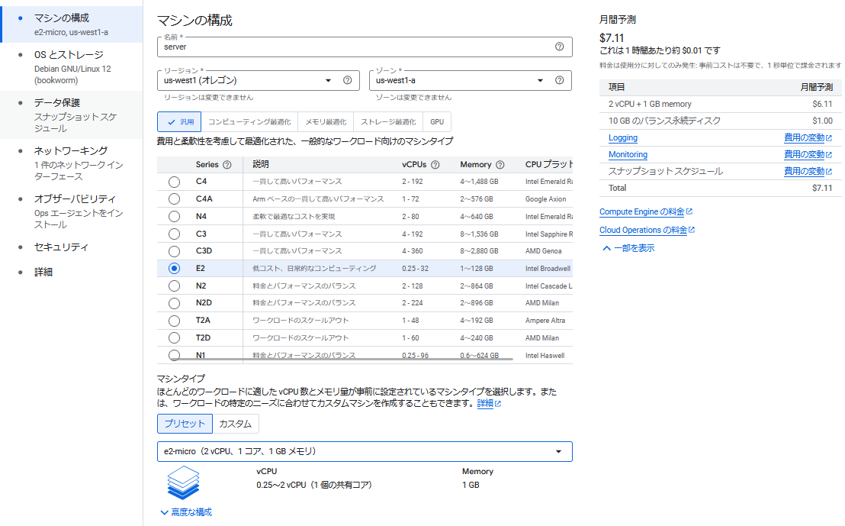Click the machine type stacked layers icon
The image size is (845, 526).
(183, 482)
